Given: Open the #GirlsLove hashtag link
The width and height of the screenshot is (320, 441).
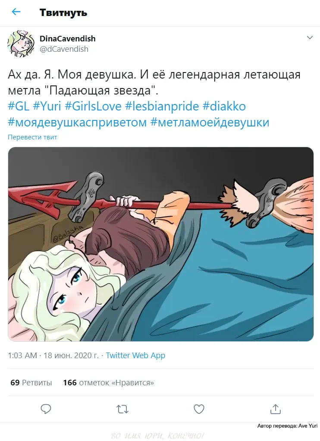Looking at the screenshot, I should coord(93,106).
